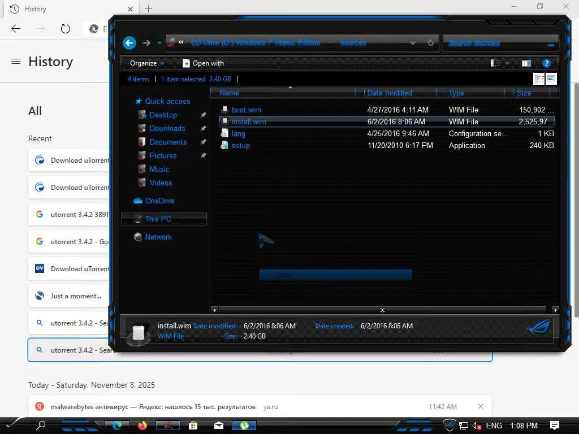Viewport: 579px width, 434px height.
Task: Open Firefox from the taskbar
Action: pos(142,426)
